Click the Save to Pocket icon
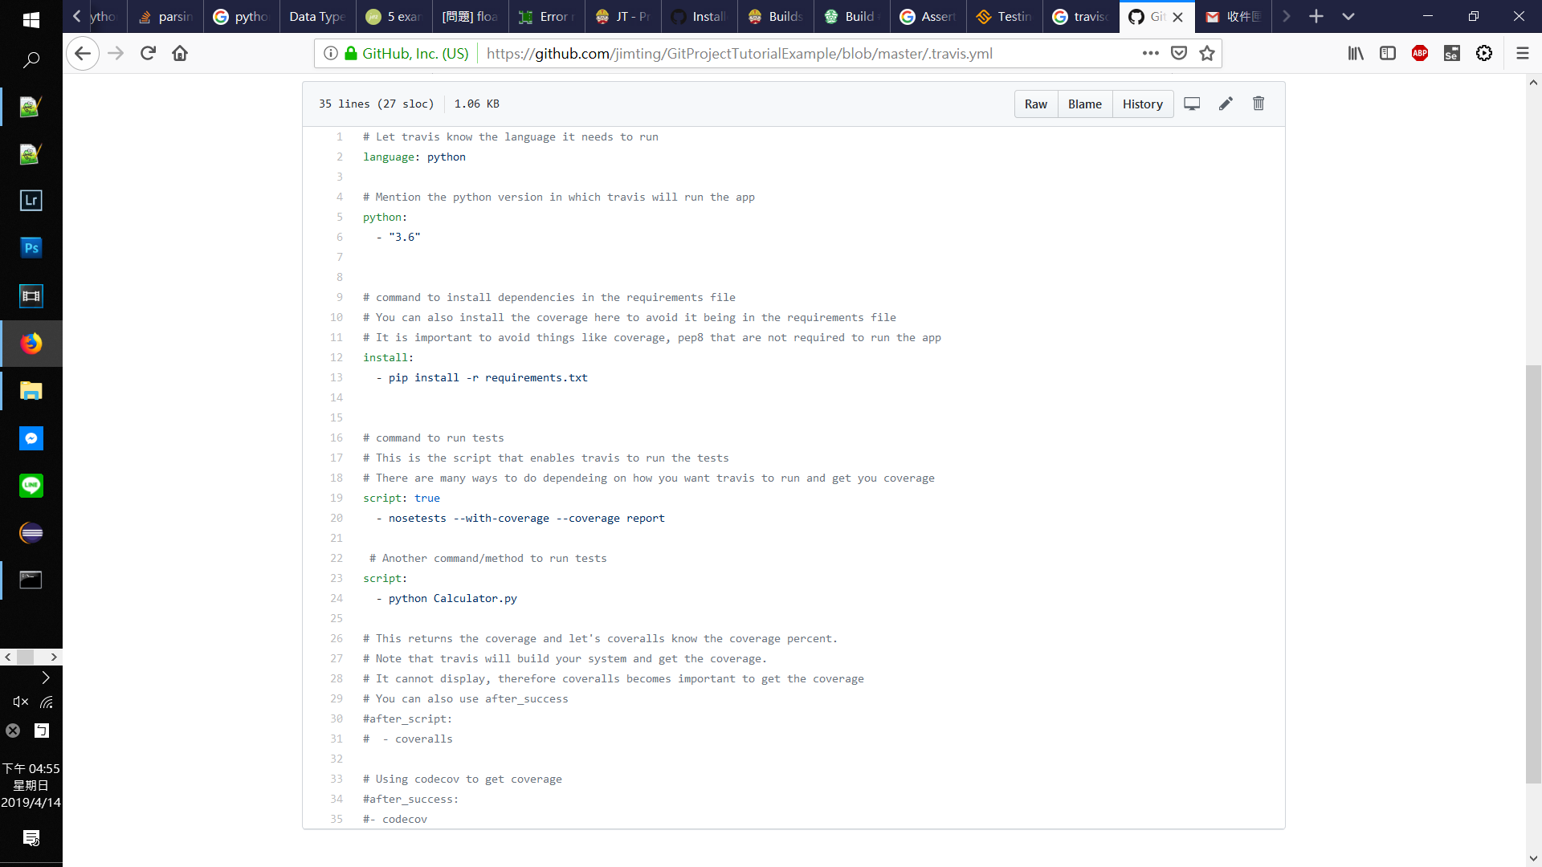This screenshot has height=867, width=1542. click(x=1179, y=53)
